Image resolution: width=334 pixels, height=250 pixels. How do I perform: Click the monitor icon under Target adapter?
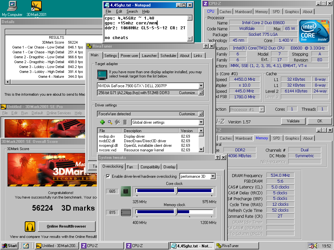pos(102,75)
